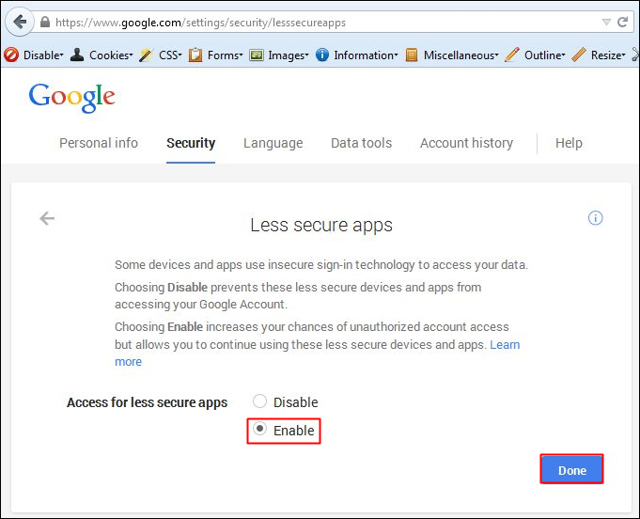The image size is (640, 519).
Task: Reload the page with the refresh icon
Action: [x=622, y=22]
